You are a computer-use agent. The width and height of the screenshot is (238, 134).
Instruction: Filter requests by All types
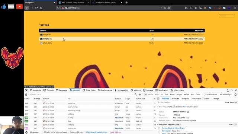click(145, 95)
